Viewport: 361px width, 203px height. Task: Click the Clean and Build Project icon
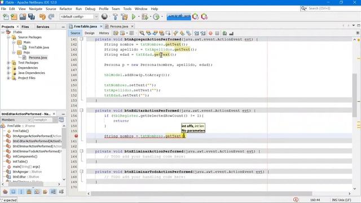coord(124,16)
